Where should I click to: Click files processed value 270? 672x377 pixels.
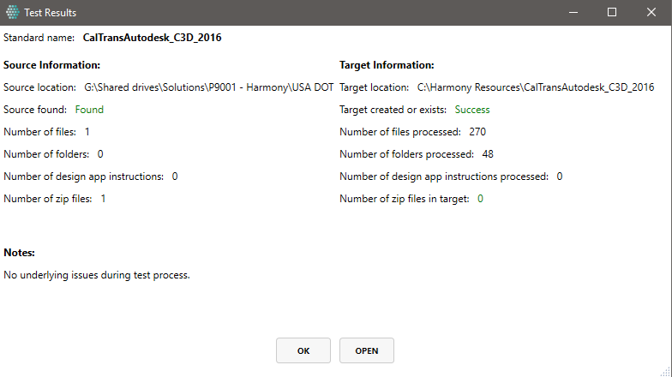477,132
